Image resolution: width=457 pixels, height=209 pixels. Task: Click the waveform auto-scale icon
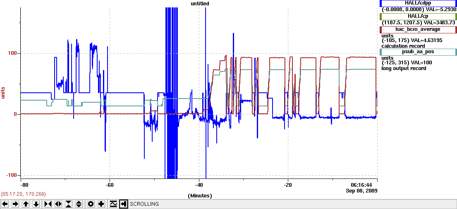tap(113, 204)
